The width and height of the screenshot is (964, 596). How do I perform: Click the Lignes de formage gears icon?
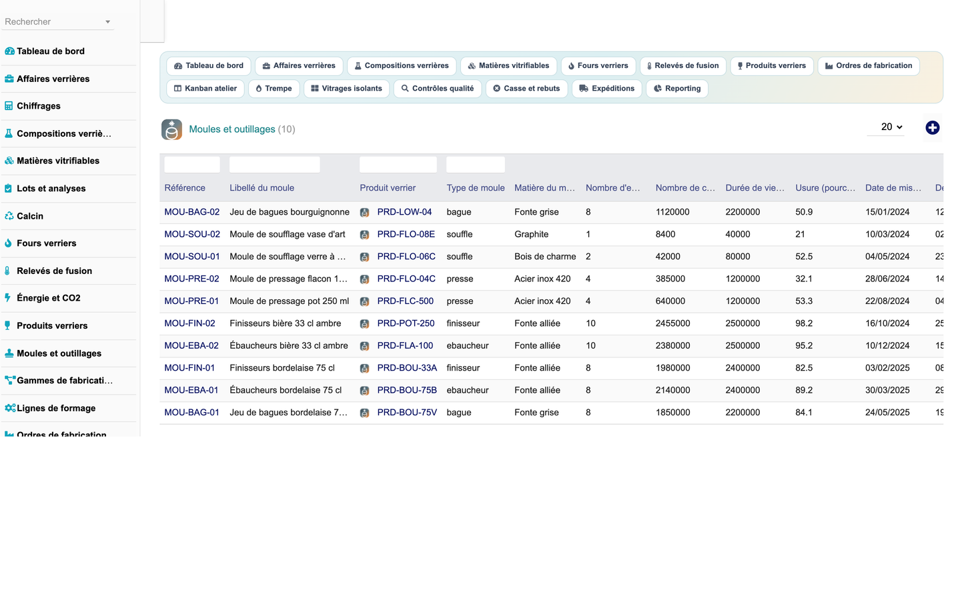[x=10, y=408]
